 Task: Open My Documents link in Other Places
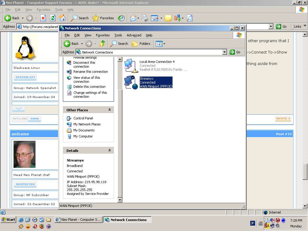(81, 130)
